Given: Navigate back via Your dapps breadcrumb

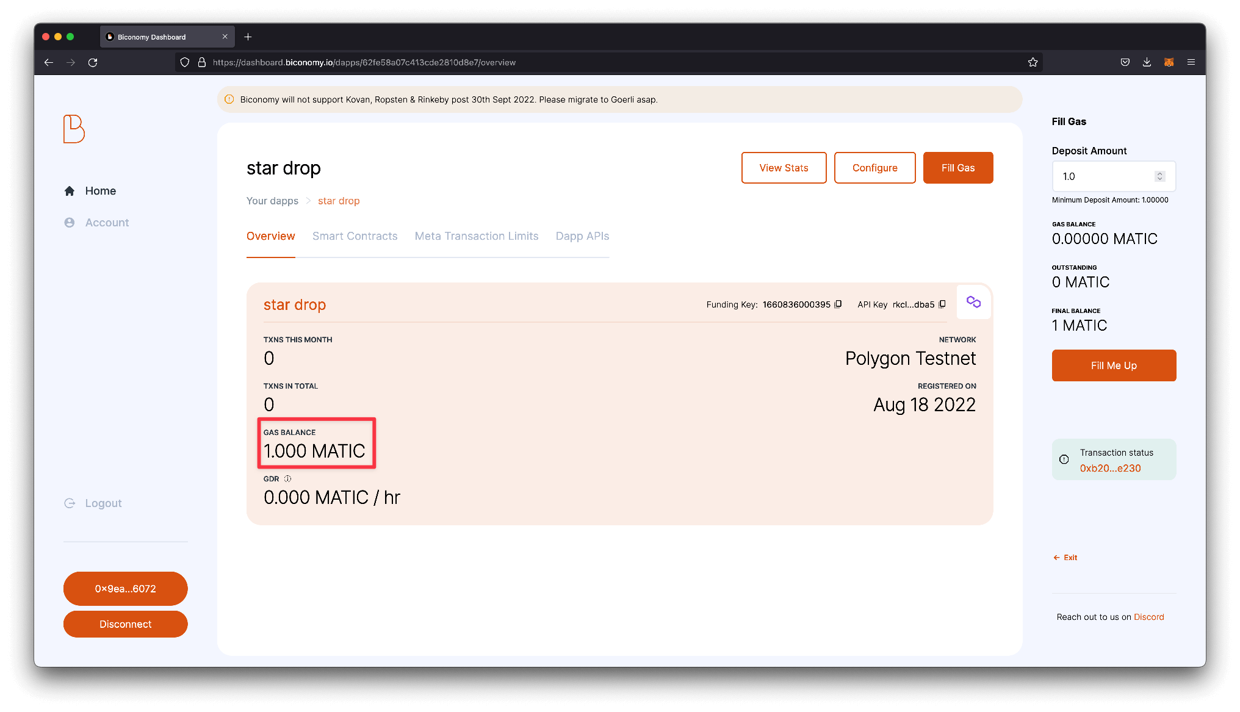Looking at the screenshot, I should (272, 200).
